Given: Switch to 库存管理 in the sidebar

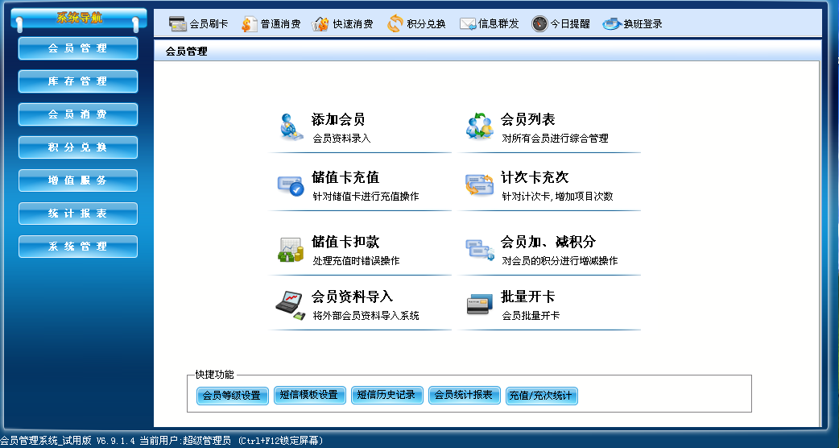Looking at the screenshot, I should [78, 81].
